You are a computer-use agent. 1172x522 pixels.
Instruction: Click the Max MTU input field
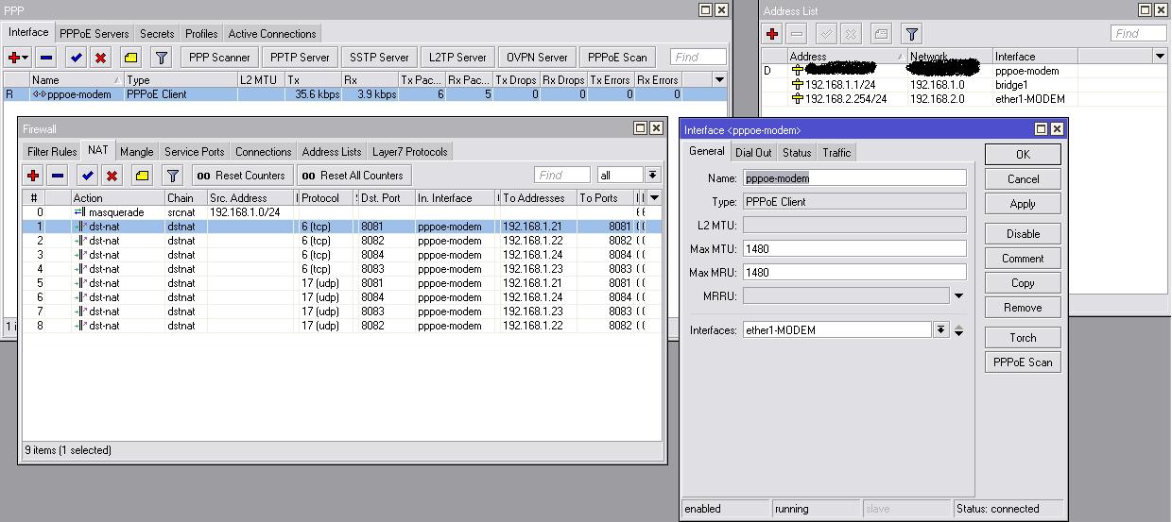(854, 249)
